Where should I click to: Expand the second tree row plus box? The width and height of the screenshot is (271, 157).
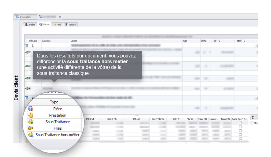click(x=29, y=66)
